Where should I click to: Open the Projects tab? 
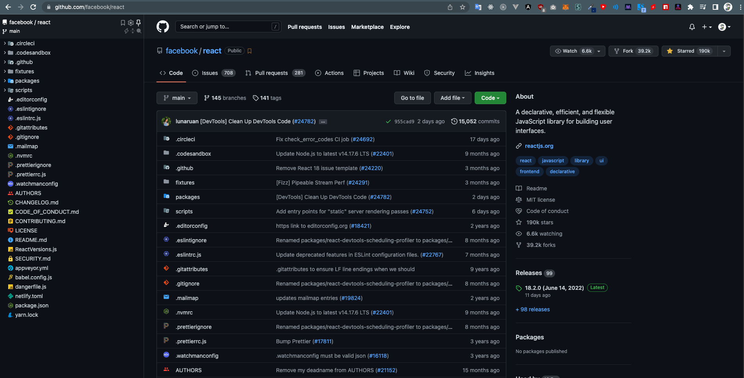(x=369, y=73)
